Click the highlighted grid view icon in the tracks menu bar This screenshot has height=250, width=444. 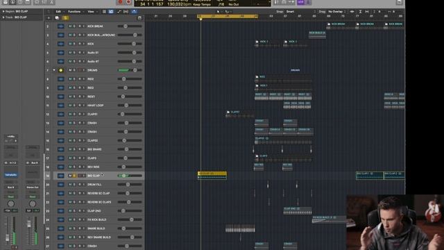pyautogui.click(x=111, y=12)
